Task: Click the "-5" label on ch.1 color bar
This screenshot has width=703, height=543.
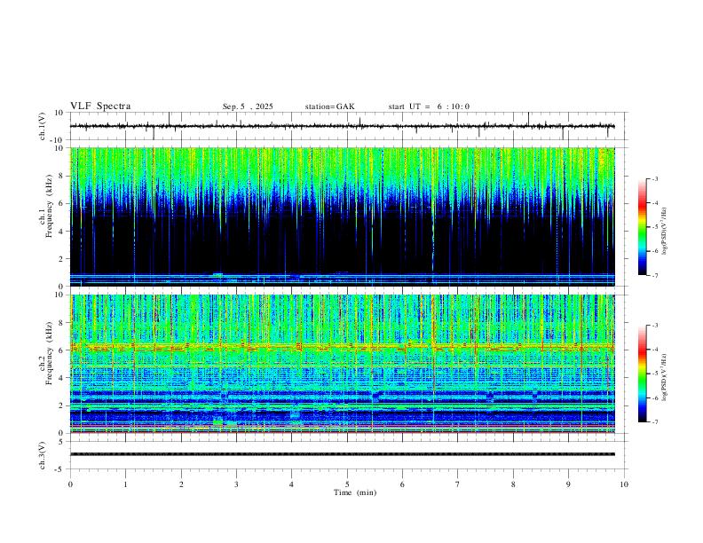Action: (x=655, y=227)
